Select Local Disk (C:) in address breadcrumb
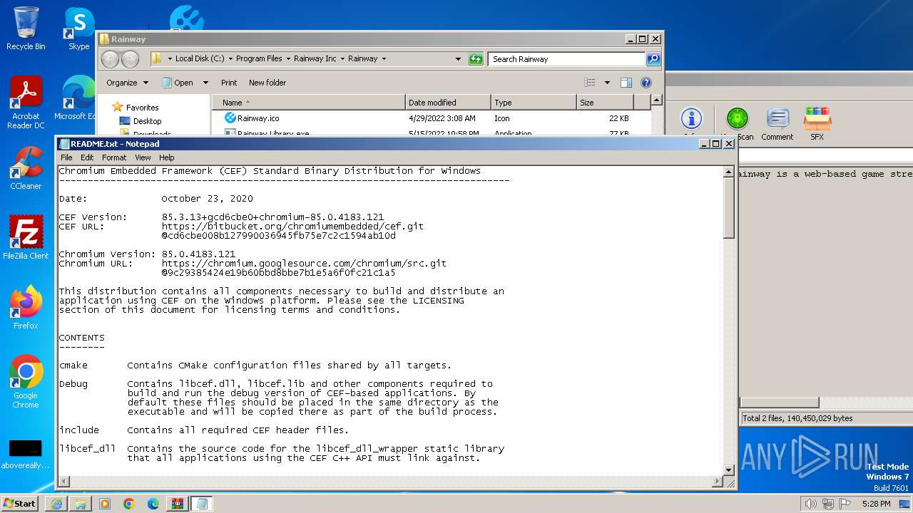The width and height of the screenshot is (913, 513). pos(199,58)
